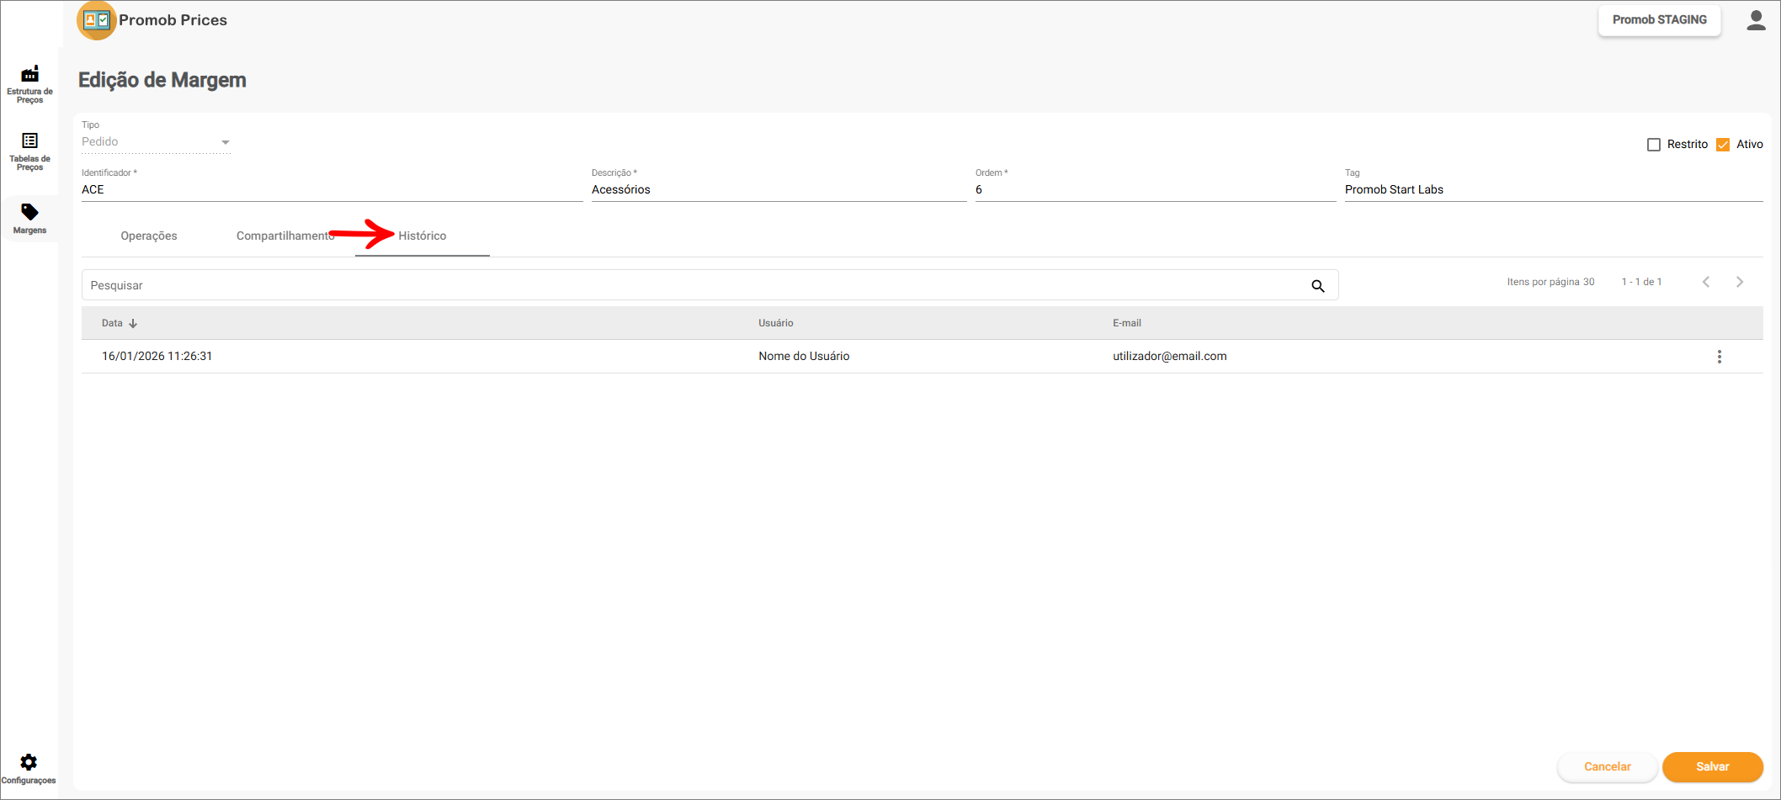Click the Edição de Margem heading
Viewport: 1781px width, 800px height.
pos(162,80)
